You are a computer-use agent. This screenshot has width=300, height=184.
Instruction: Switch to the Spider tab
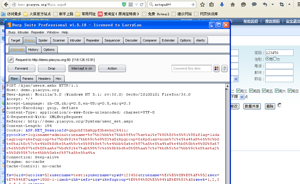pos(43,40)
